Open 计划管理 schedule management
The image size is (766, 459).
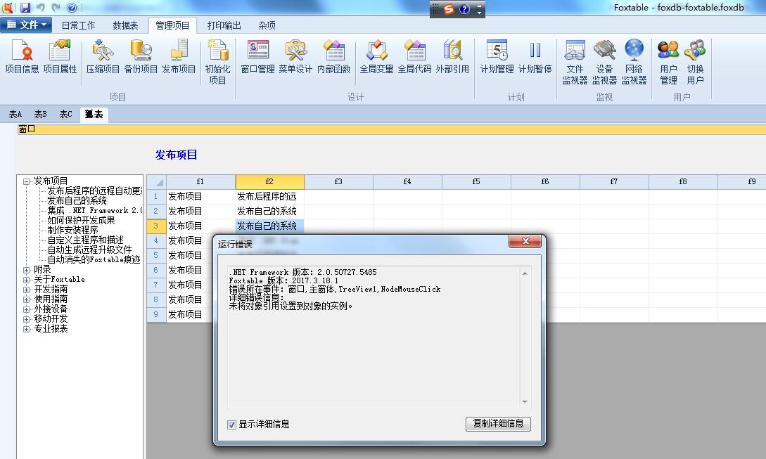[x=497, y=57]
